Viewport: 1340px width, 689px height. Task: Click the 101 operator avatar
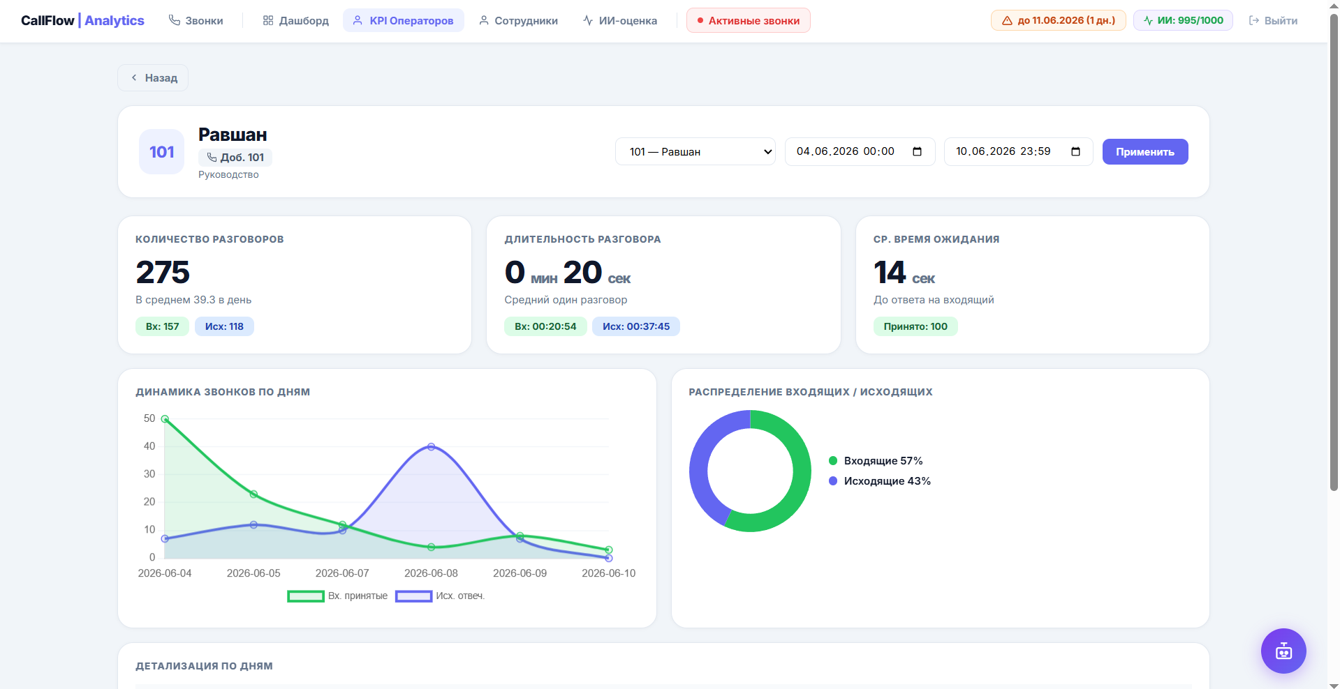(162, 151)
